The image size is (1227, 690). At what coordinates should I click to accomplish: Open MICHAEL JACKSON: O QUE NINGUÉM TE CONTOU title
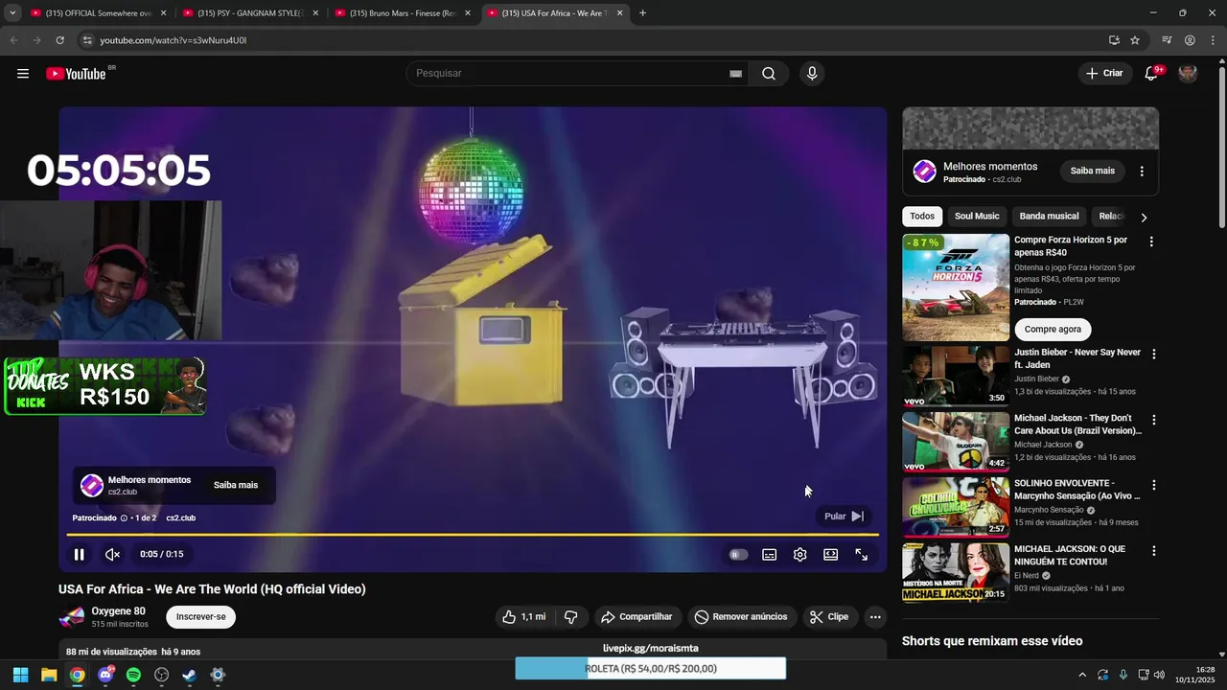[x=1070, y=555]
